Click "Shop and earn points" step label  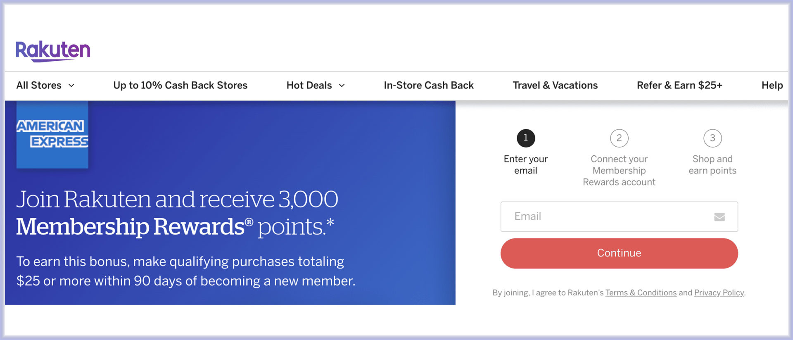(x=712, y=165)
